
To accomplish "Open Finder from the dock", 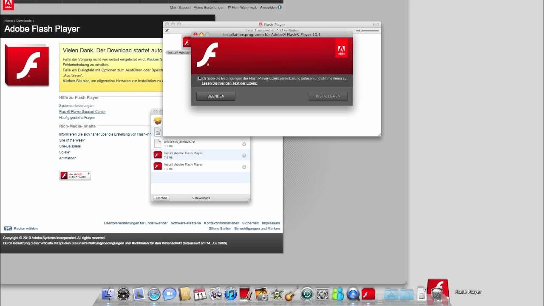I will pyautogui.click(x=108, y=294).
